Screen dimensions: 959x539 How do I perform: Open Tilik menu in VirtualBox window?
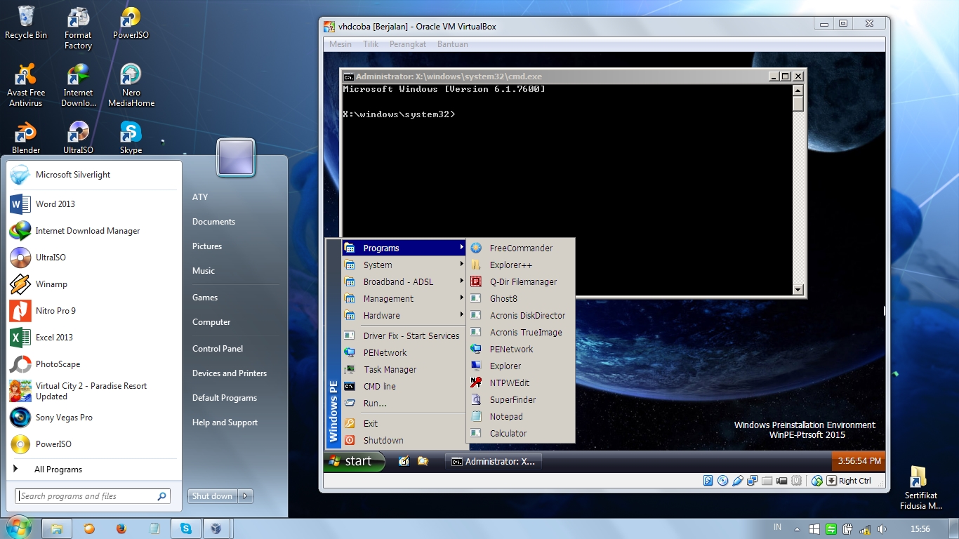pos(371,44)
